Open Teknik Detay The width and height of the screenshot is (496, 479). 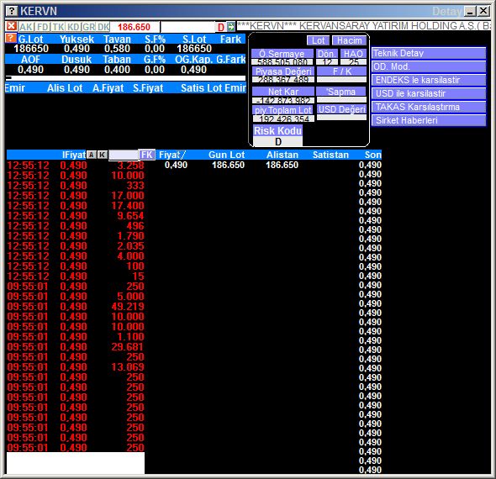pos(429,53)
